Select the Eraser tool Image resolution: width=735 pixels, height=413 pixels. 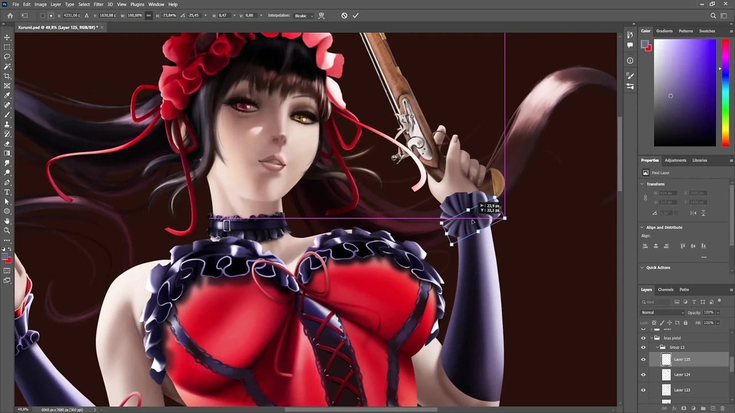point(7,144)
